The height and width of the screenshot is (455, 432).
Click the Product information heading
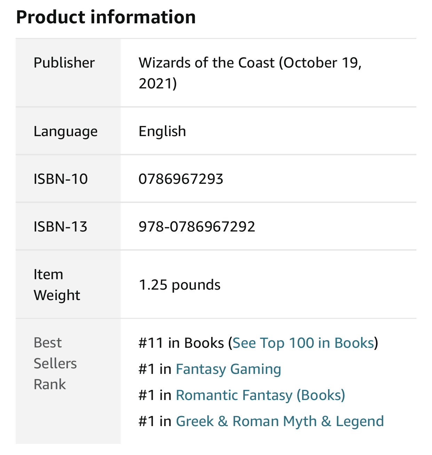(x=106, y=17)
